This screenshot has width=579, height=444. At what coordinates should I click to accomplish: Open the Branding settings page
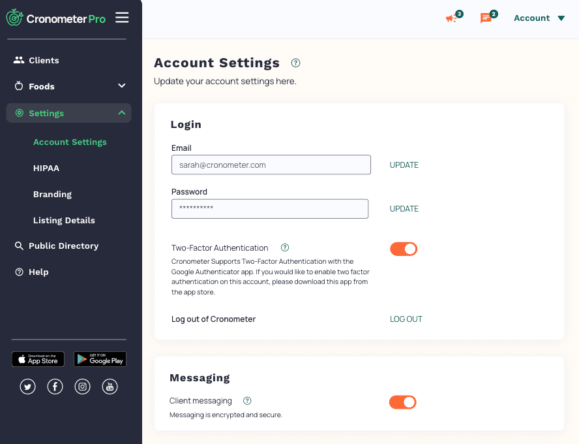coord(52,194)
